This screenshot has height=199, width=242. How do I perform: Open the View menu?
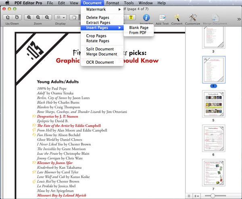pos(74,3)
